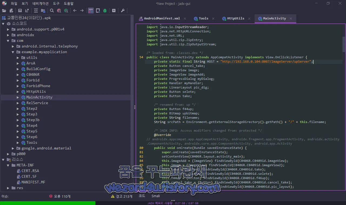346x205 pixels.
Task: Collapse the 리소스 tree node
Action: [3, 159]
